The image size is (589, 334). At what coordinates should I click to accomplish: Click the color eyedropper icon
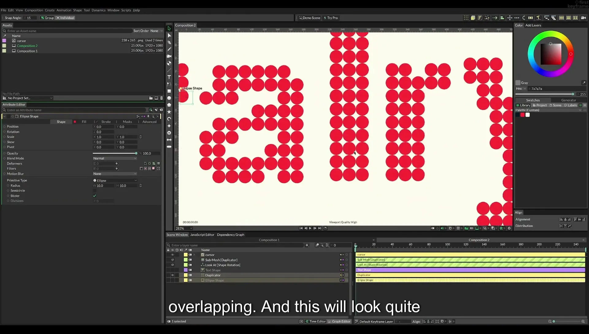pyautogui.click(x=584, y=83)
